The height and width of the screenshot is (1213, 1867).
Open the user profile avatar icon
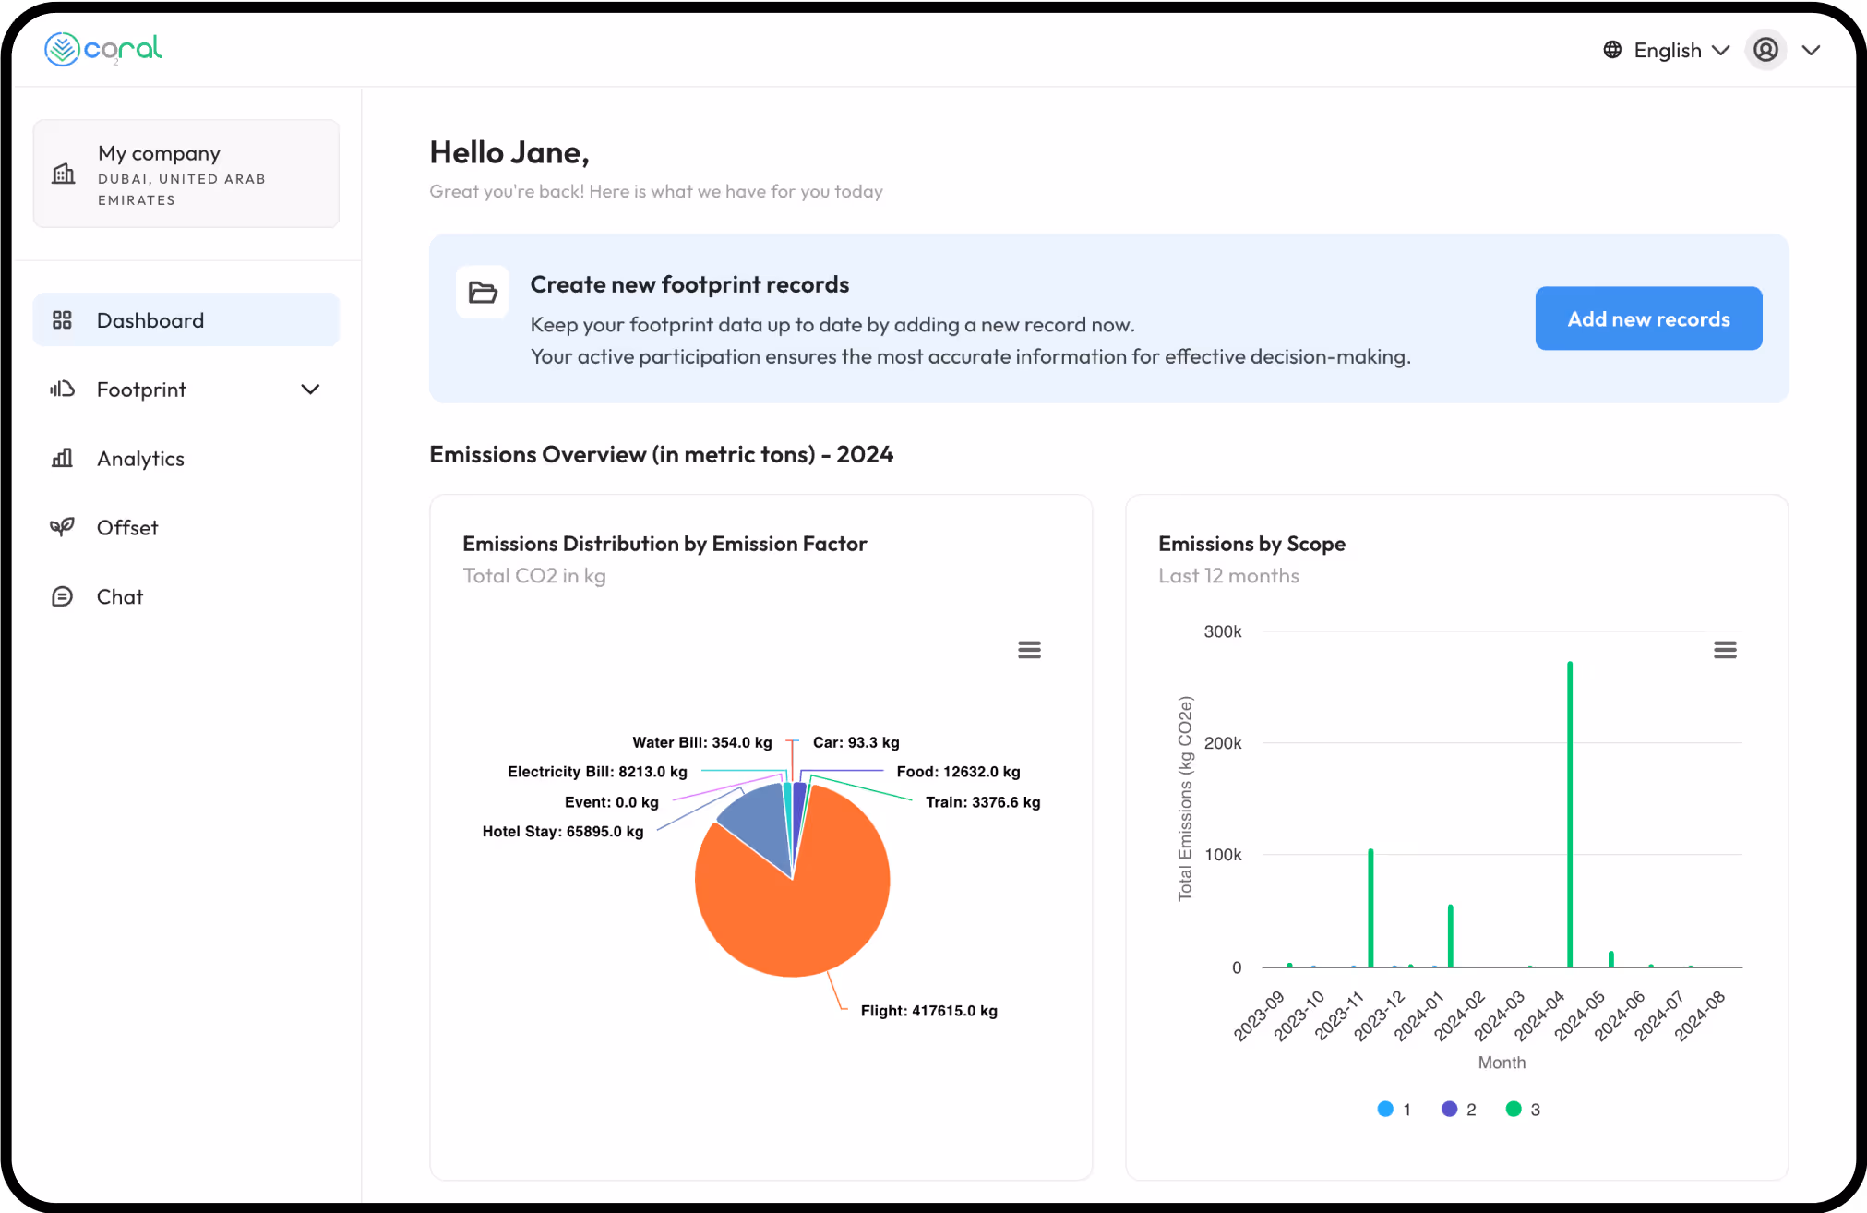(x=1765, y=50)
